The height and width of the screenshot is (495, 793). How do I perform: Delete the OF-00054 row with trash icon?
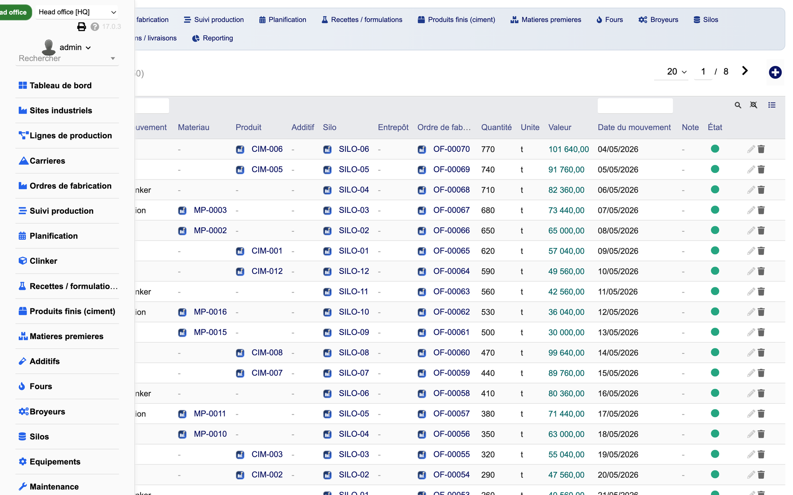point(761,475)
